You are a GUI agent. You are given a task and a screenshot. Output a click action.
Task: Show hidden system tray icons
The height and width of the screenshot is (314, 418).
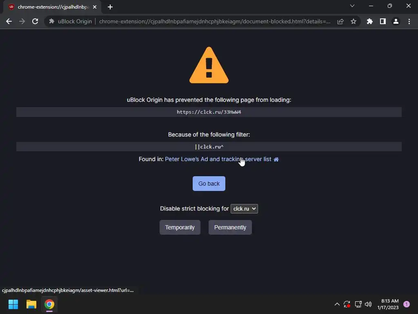coord(337,304)
